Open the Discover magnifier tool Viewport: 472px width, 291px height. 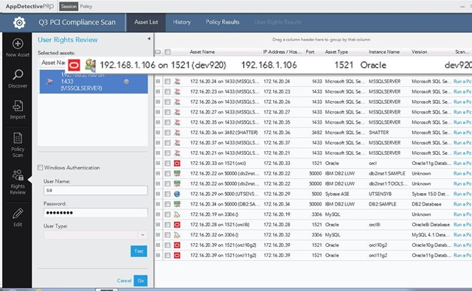click(x=18, y=74)
